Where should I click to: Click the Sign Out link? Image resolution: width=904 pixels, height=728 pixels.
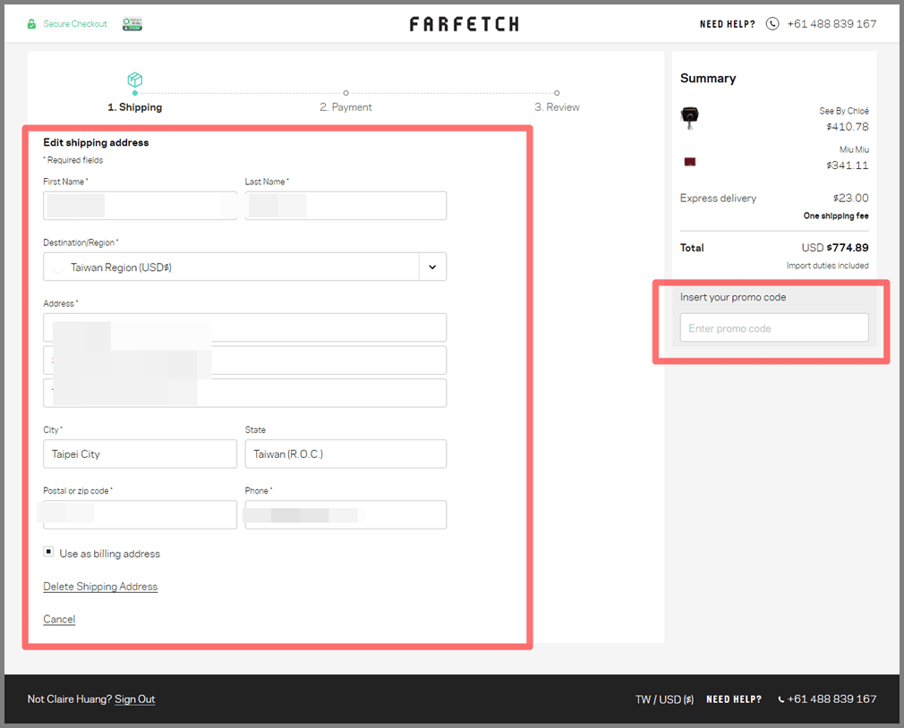[134, 699]
